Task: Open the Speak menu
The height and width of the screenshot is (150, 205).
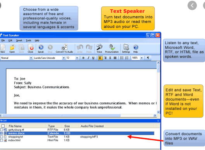Action: point(19,41)
